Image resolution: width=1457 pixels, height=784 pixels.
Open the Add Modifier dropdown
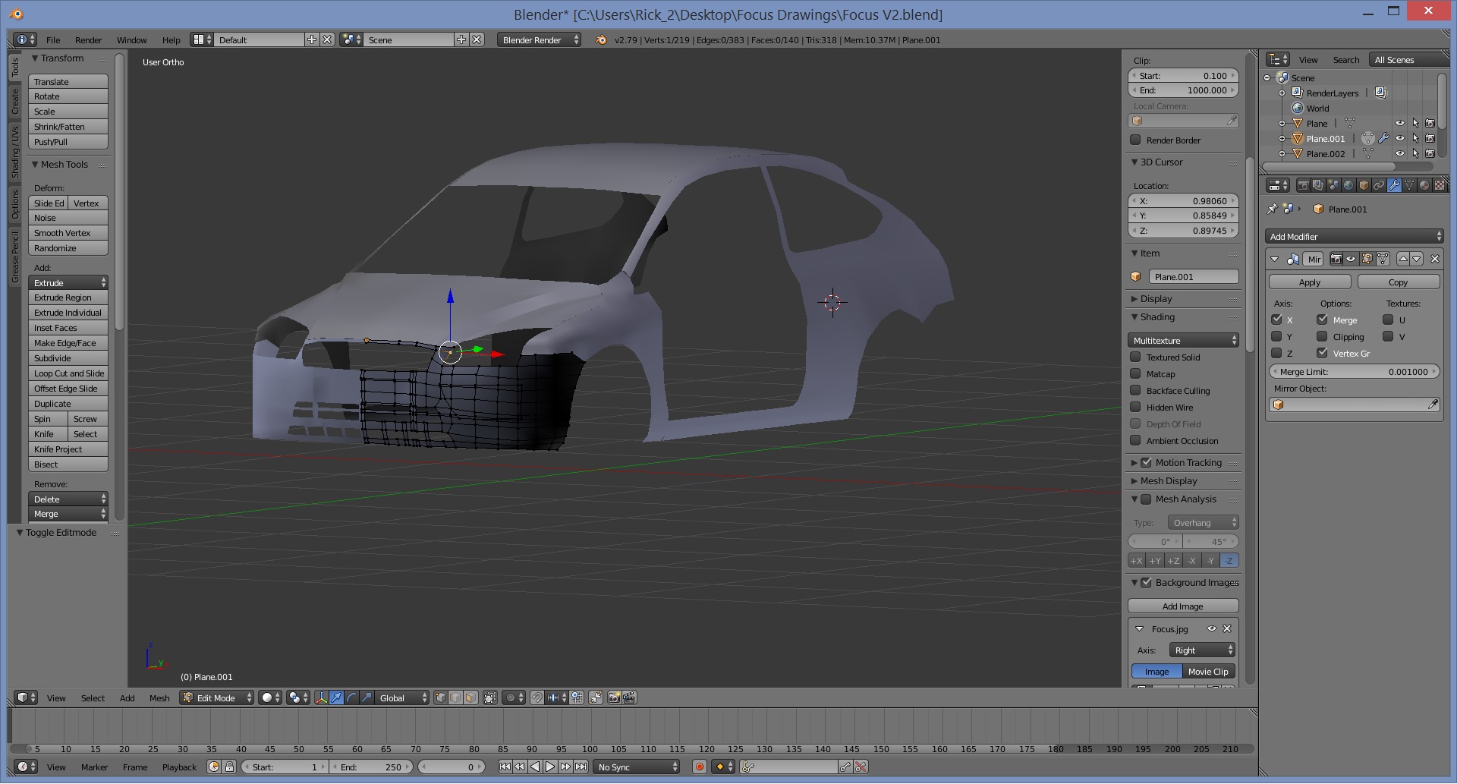1355,237
